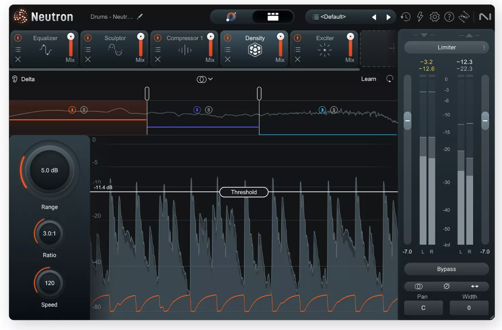Click the Native Instruments logo
The width and height of the screenshot is (502, 330).
[485, 16]
